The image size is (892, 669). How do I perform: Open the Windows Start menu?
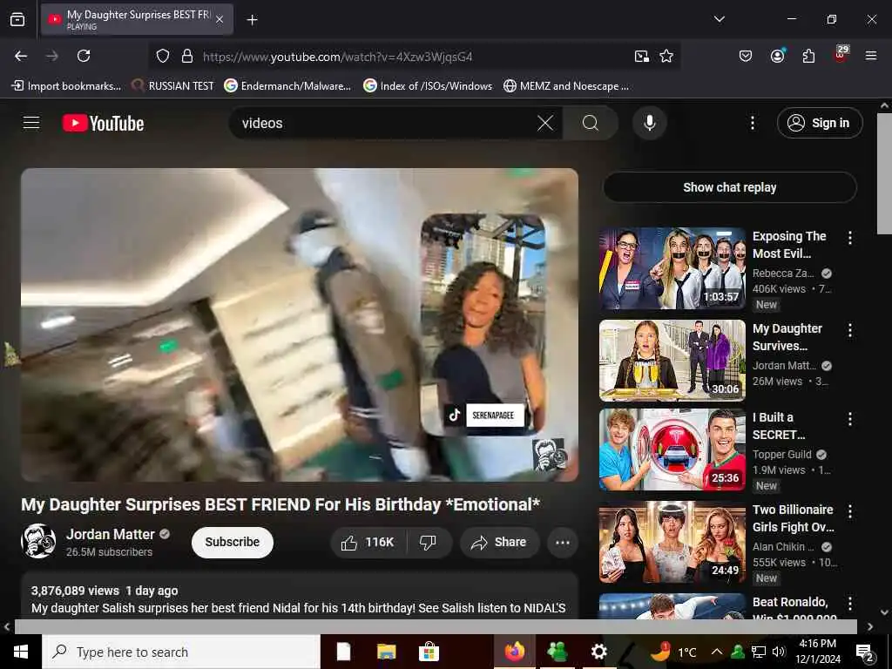tap(21, 652)
